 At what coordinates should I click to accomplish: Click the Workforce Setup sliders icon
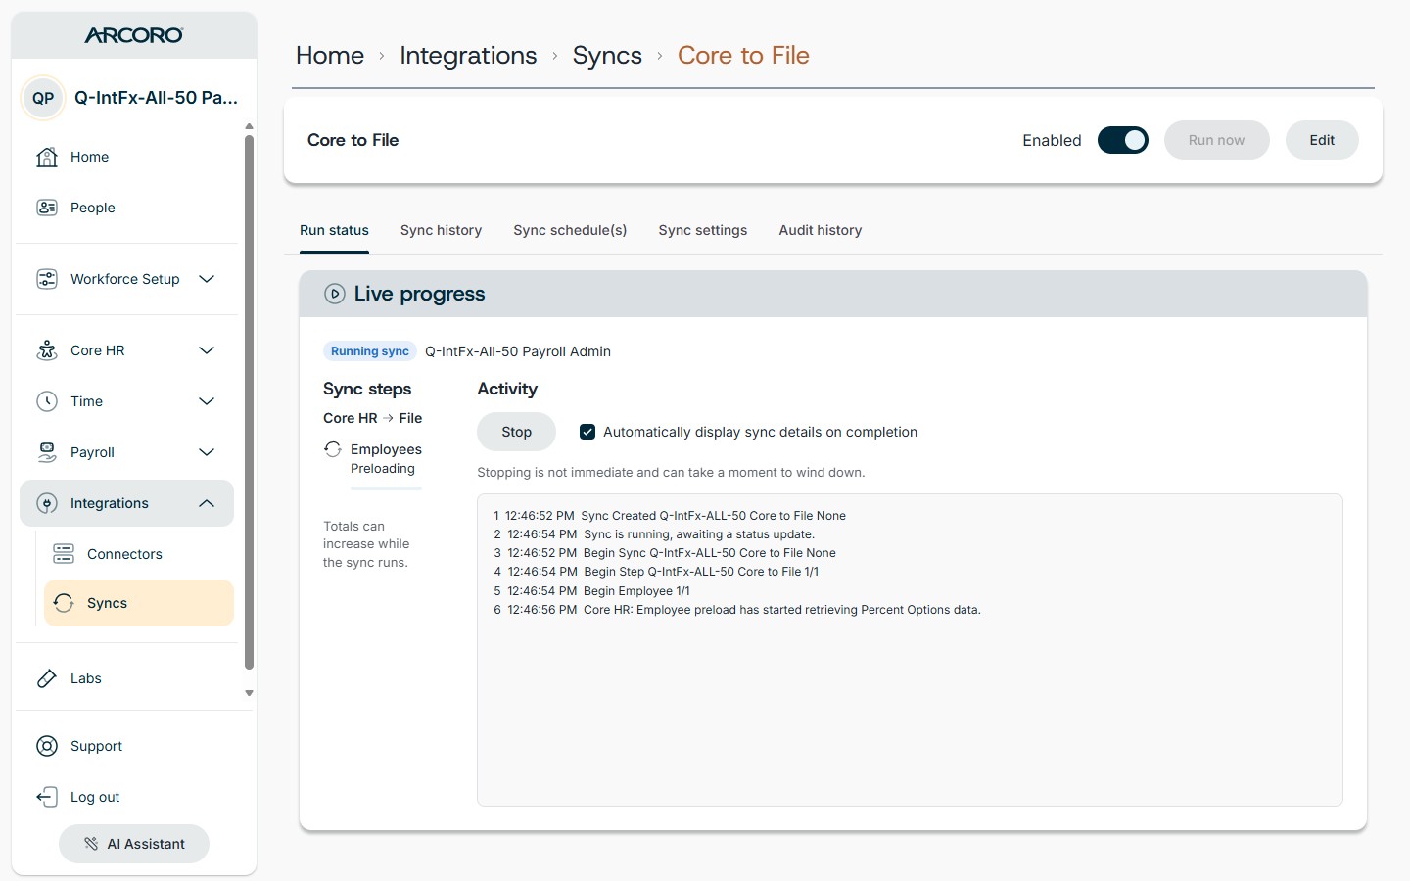tap(47, 279)
